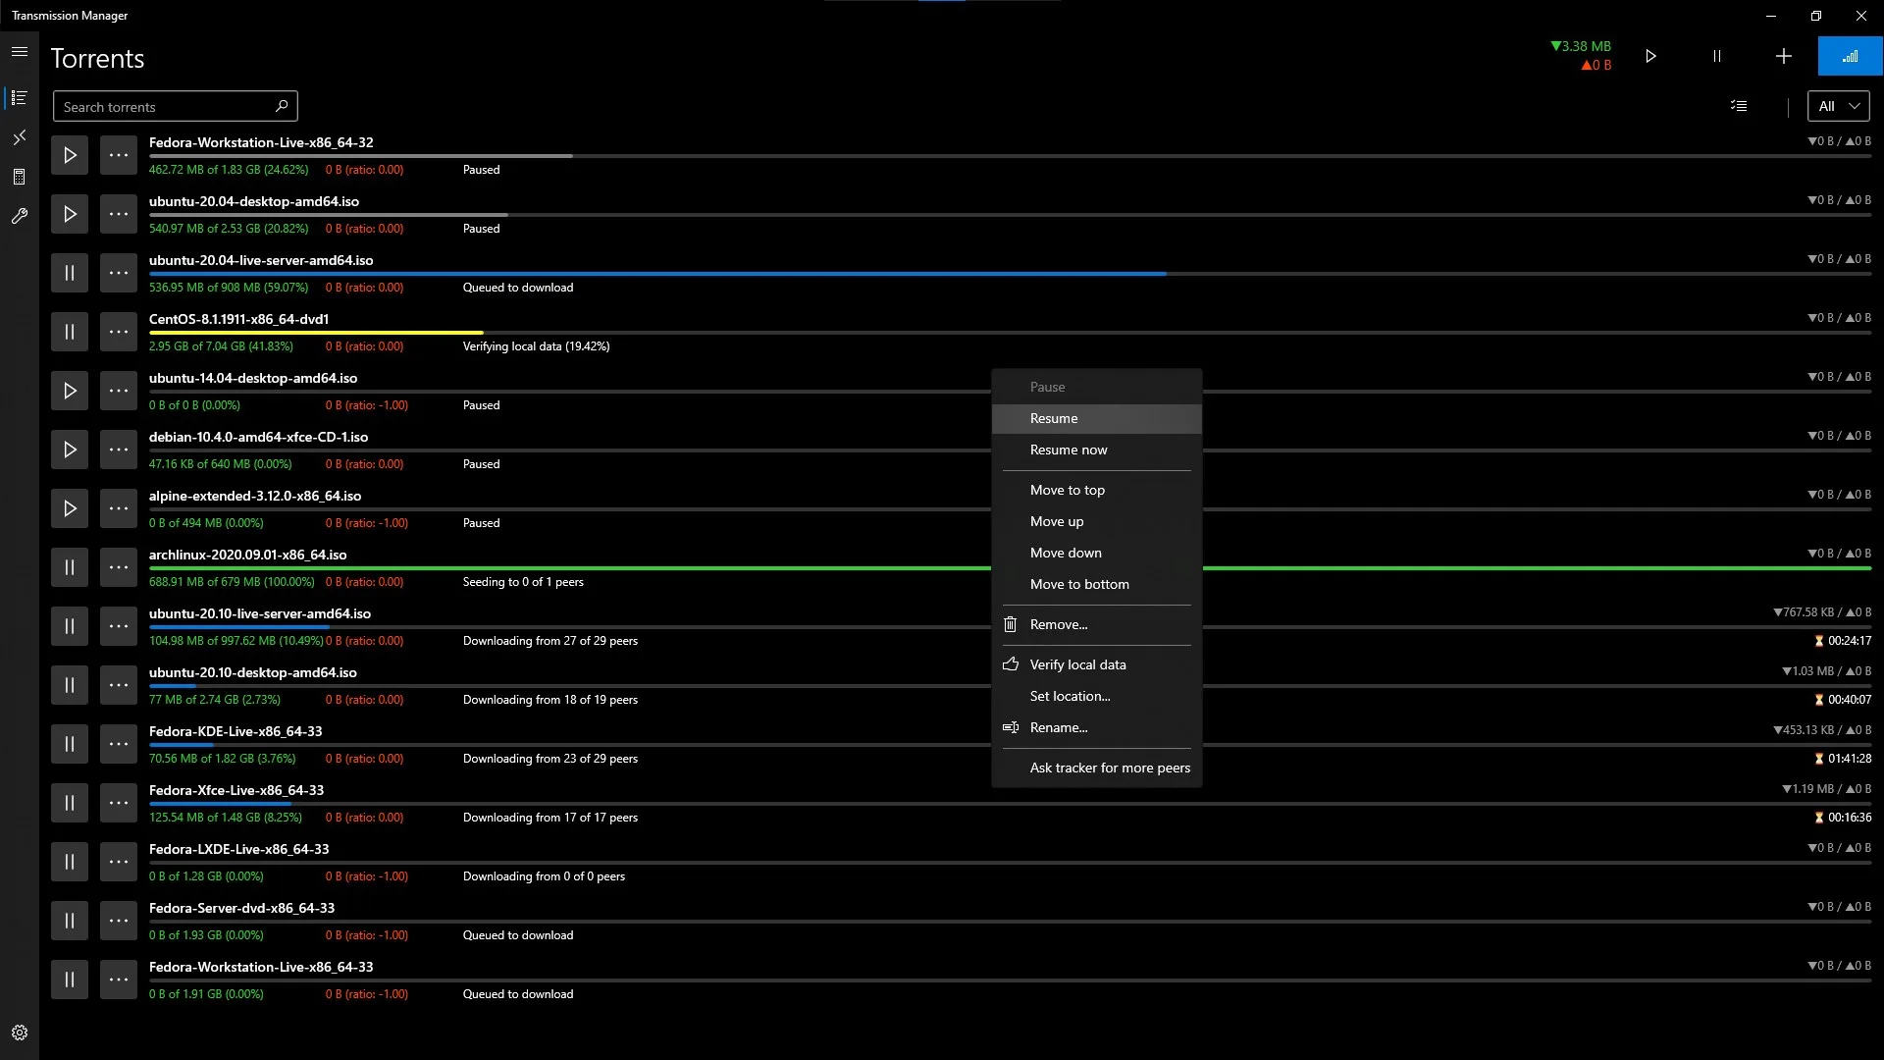Pause Fedora-KDE-Live-x86_64-33 torrent
1884x1060 pixels.
70,744
